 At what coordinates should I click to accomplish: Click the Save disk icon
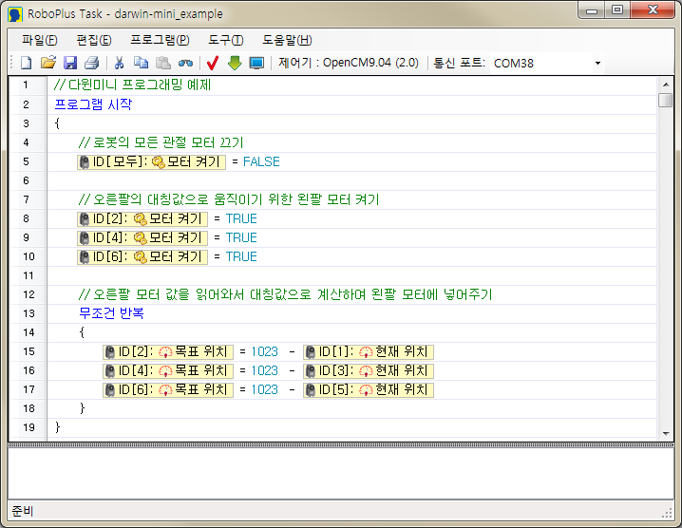click(70, 63)
